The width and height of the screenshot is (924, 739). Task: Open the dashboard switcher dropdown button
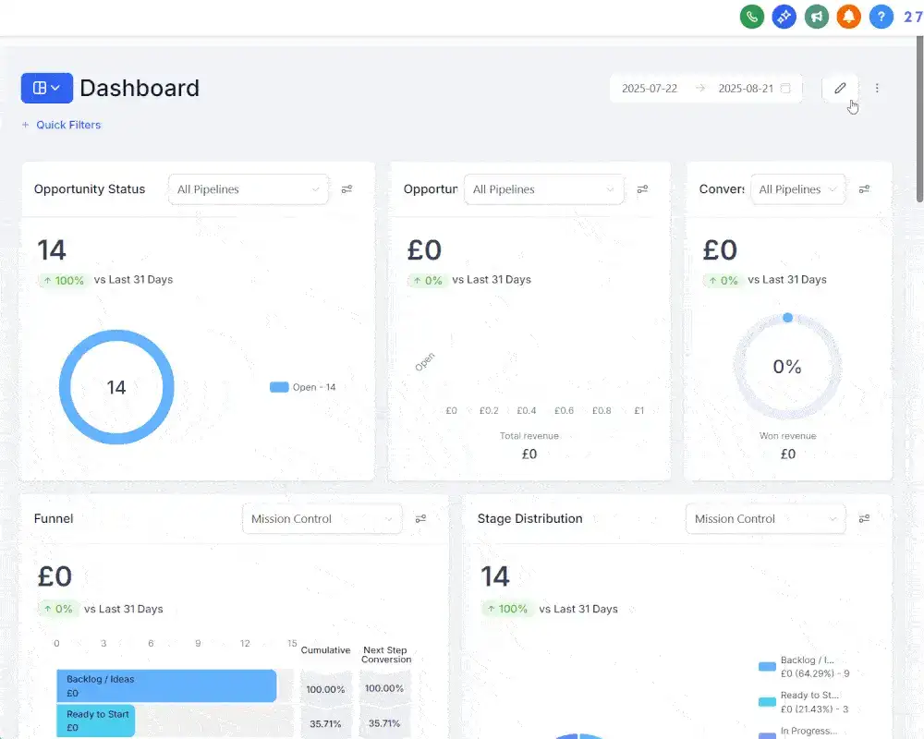(x=47, y=88)
